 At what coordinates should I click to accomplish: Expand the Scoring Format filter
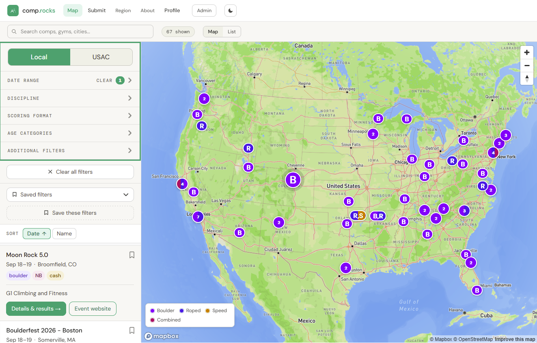point(70,116)
